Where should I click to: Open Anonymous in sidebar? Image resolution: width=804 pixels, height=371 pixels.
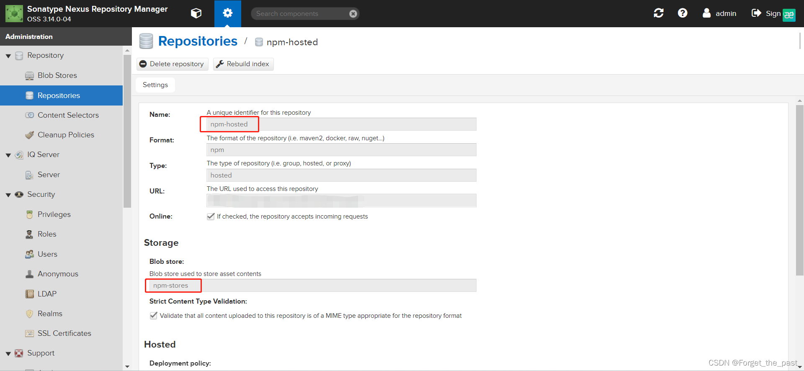point(61,274)
